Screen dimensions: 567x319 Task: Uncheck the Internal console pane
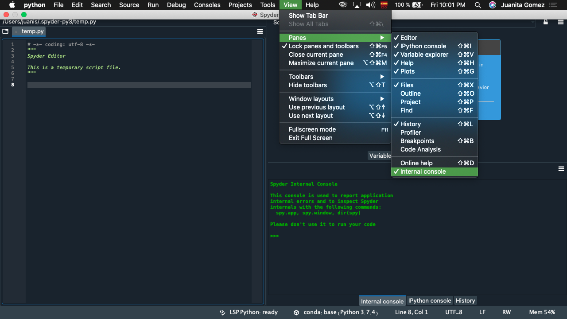click(x=435, y=171)
